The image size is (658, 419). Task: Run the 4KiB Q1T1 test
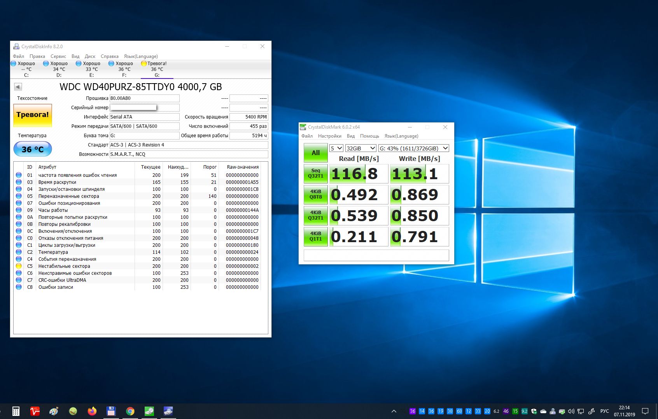tap(315, 237)
